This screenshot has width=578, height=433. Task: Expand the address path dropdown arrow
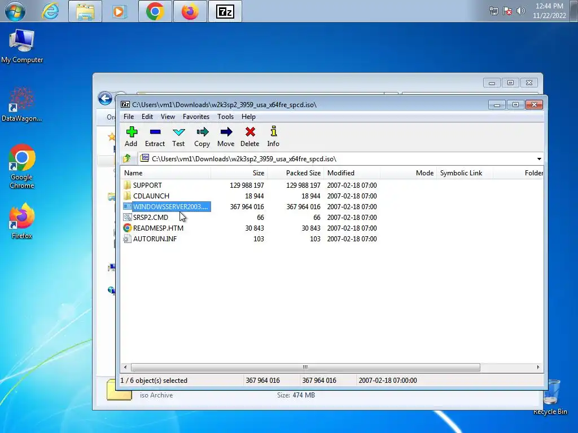coord(539,159)
